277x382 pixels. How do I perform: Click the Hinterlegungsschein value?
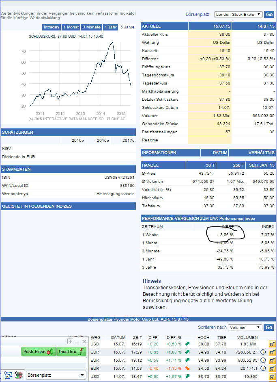116,194
